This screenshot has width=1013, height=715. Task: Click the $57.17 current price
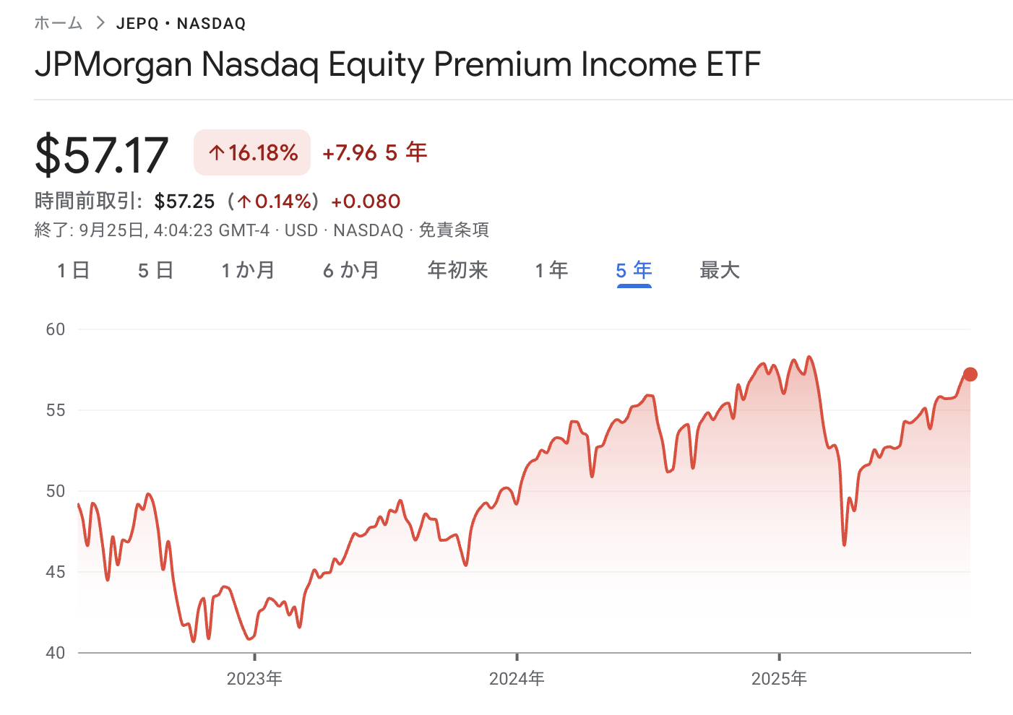(x=102, y=155)
